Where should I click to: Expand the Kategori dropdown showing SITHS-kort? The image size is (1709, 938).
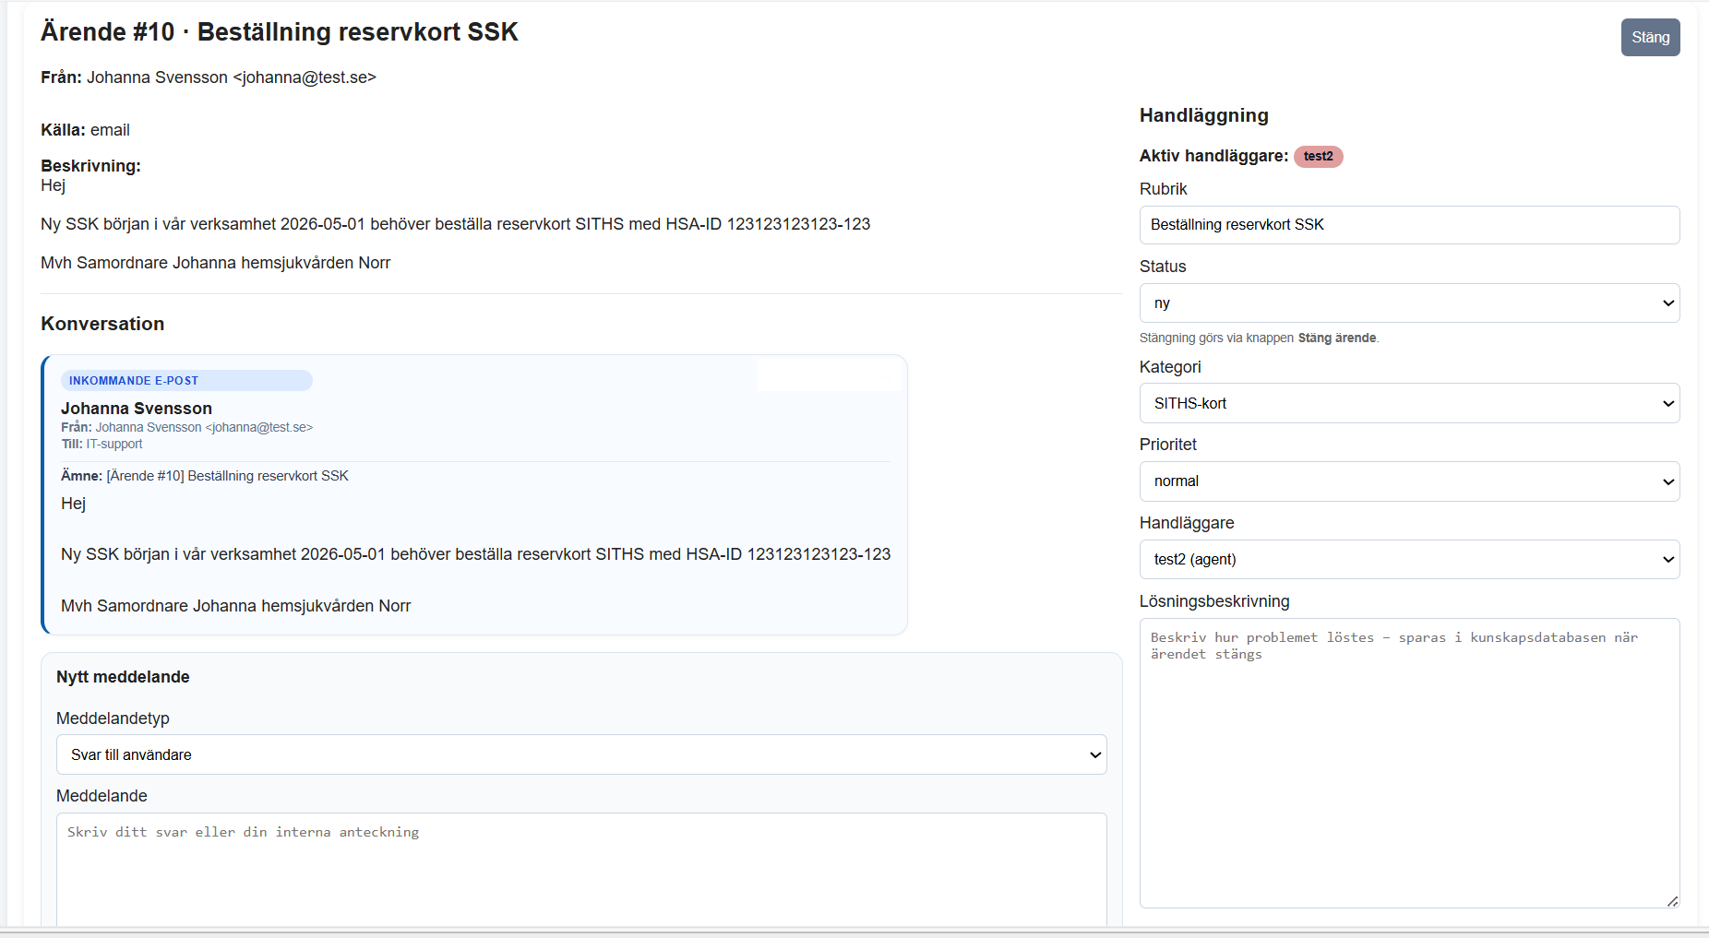(1408, 404)
